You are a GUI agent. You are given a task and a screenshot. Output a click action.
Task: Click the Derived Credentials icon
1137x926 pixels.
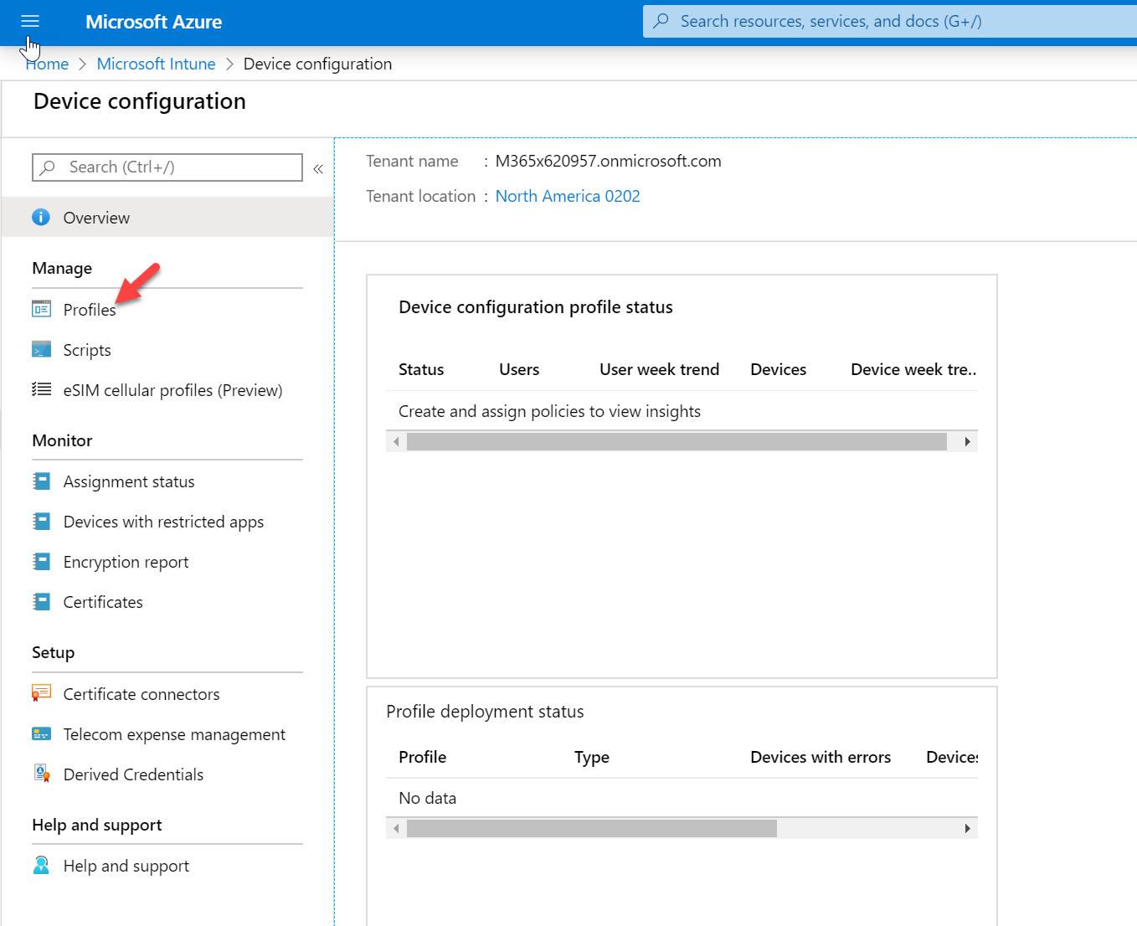41,774
